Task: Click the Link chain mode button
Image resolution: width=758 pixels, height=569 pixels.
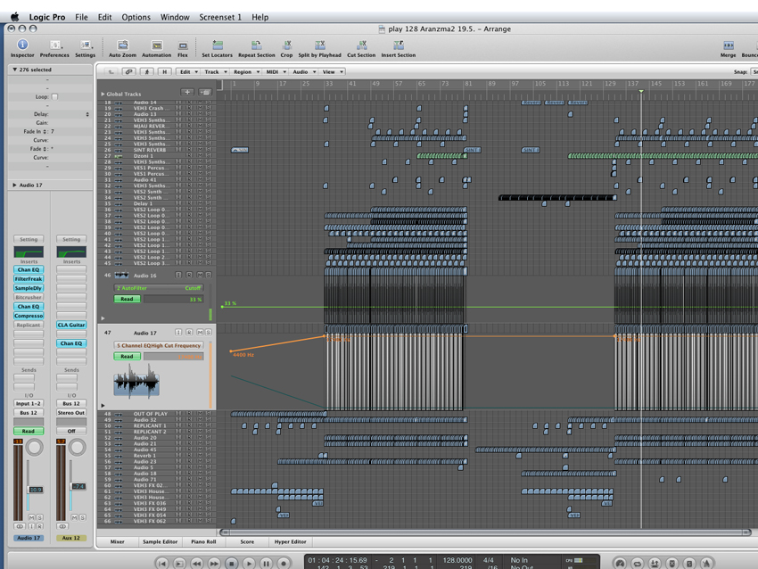Action: (128, 71)
